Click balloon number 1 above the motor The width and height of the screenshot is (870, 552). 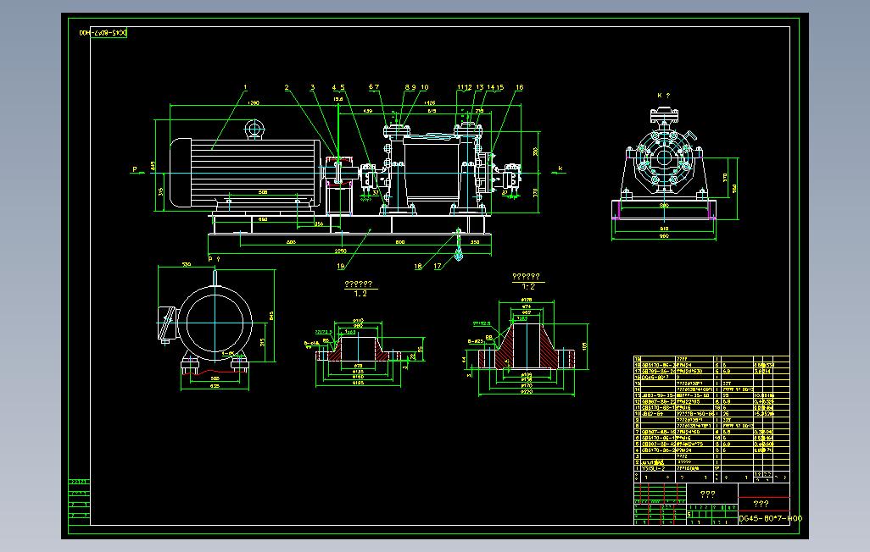(245, 87)
